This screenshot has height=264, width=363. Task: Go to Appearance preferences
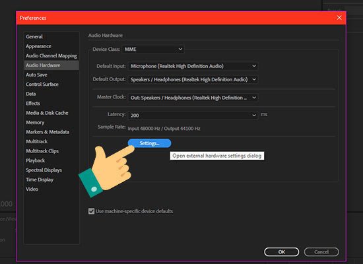pos(38,46)
